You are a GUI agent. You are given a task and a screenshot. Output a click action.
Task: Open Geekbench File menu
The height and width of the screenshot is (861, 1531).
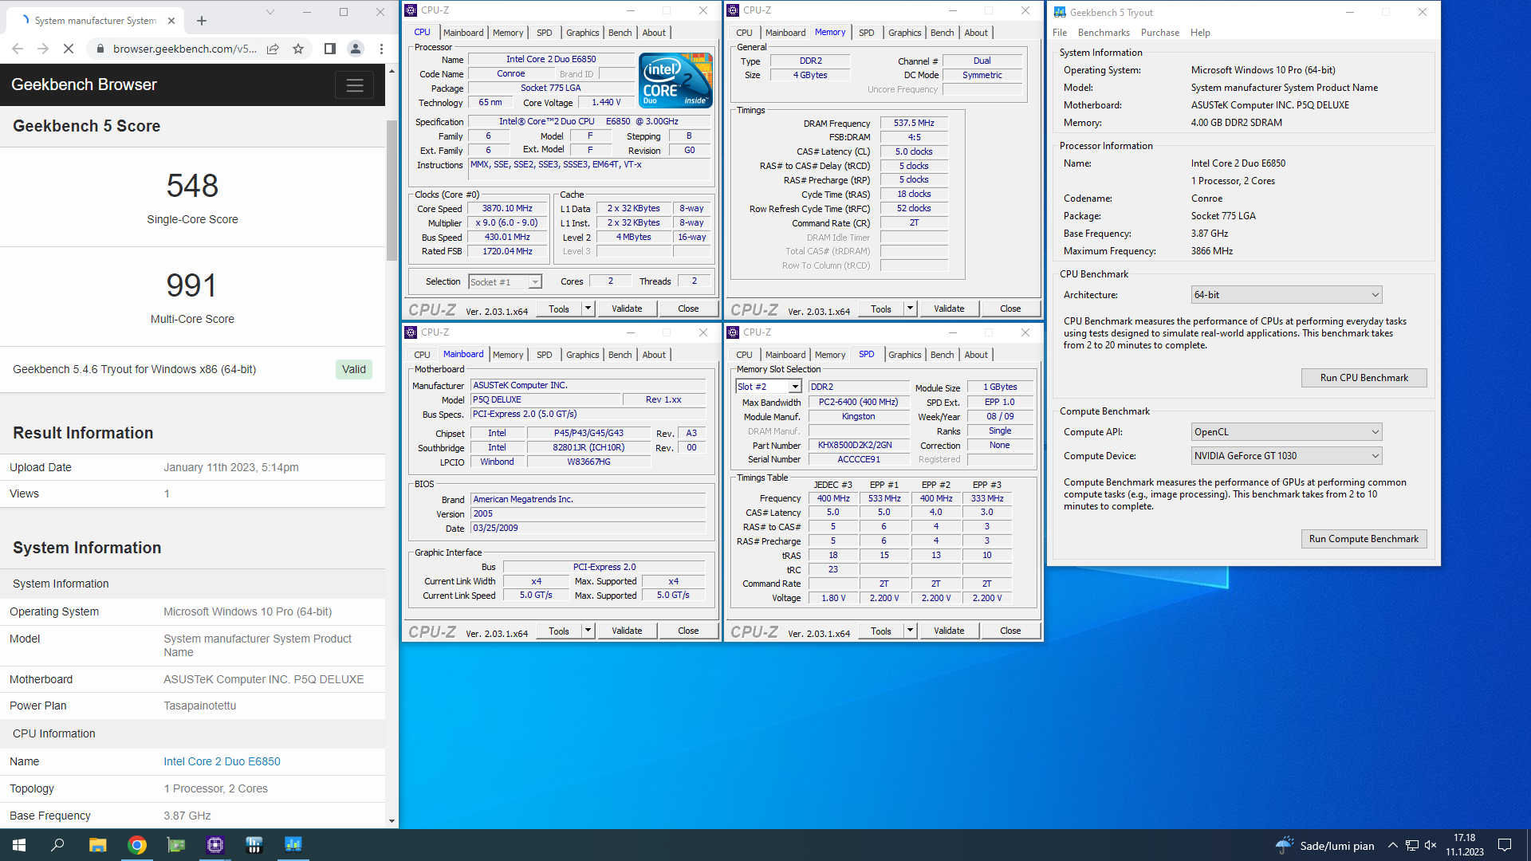click(x=1060, y=33)
